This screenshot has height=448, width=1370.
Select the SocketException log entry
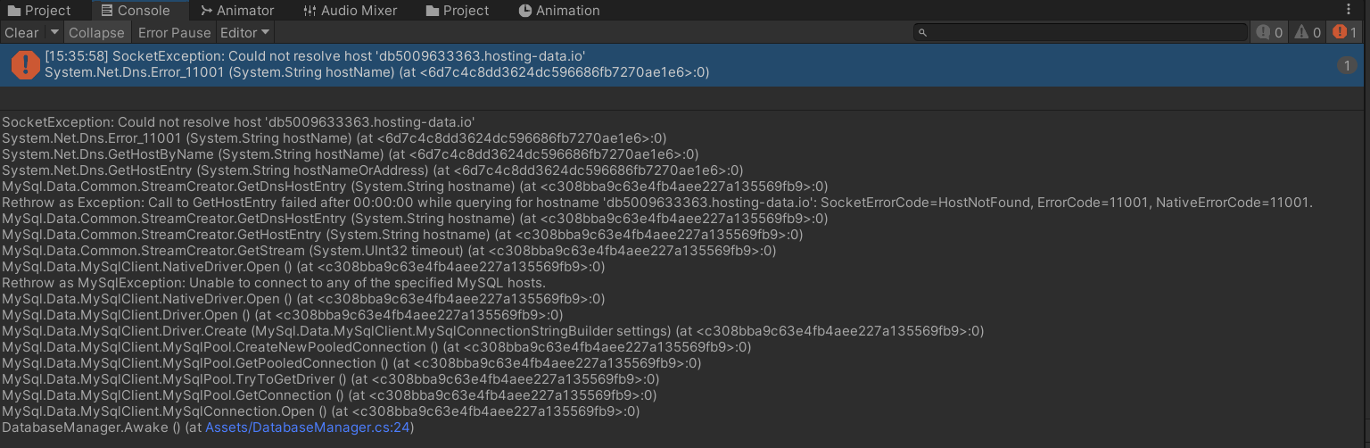682,64
